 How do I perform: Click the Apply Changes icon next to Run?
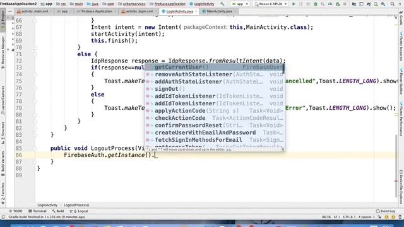pyautogui.click(x=300, y=4)
